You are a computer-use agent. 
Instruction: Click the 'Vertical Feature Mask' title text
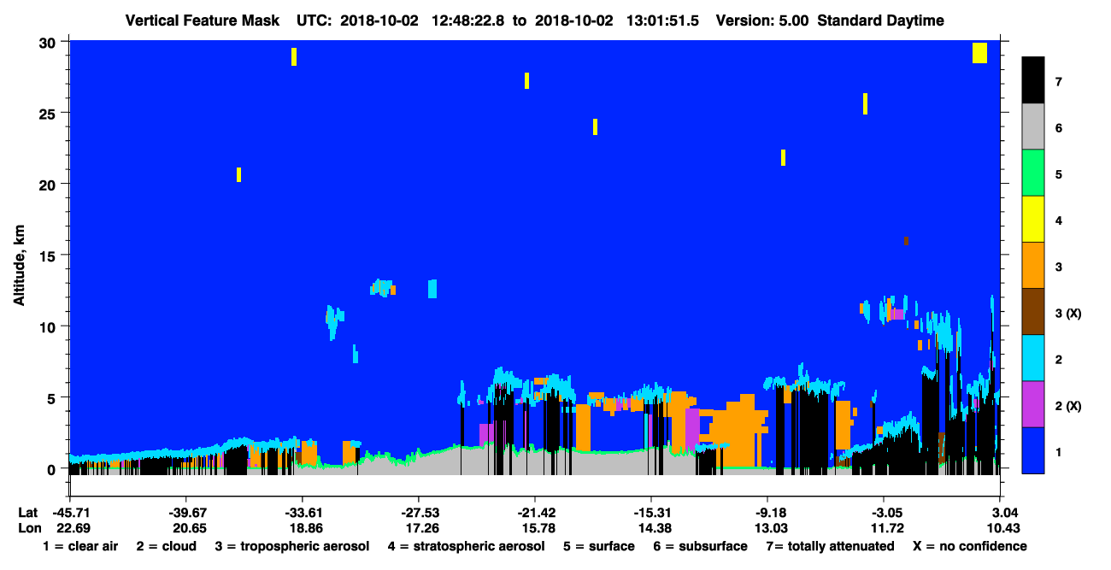pos(202,21)
